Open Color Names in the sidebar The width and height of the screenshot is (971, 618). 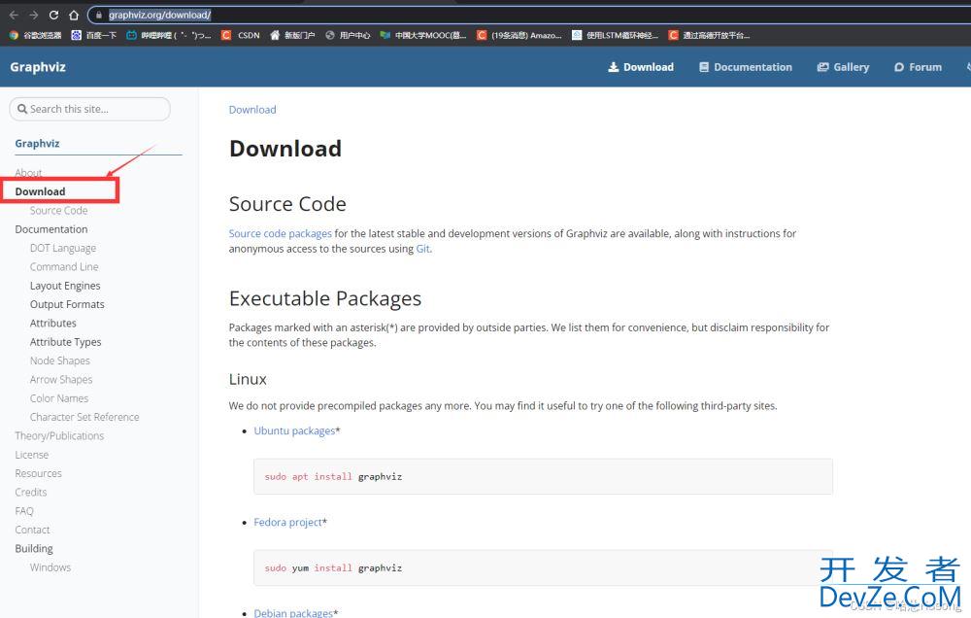(59, 398)
